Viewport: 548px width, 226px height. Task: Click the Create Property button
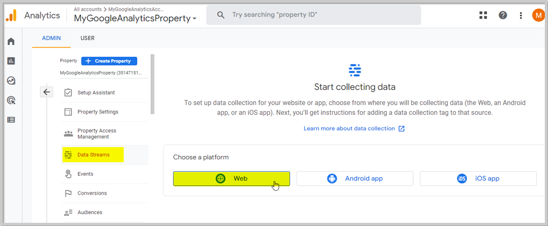(x=109, y=61)
